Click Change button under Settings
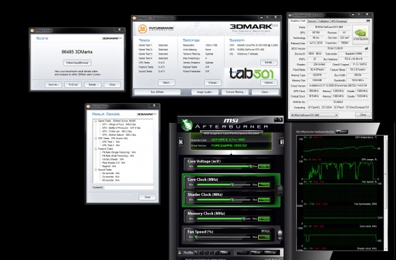The width and height of the screenshot is (396, 260). 212,83
